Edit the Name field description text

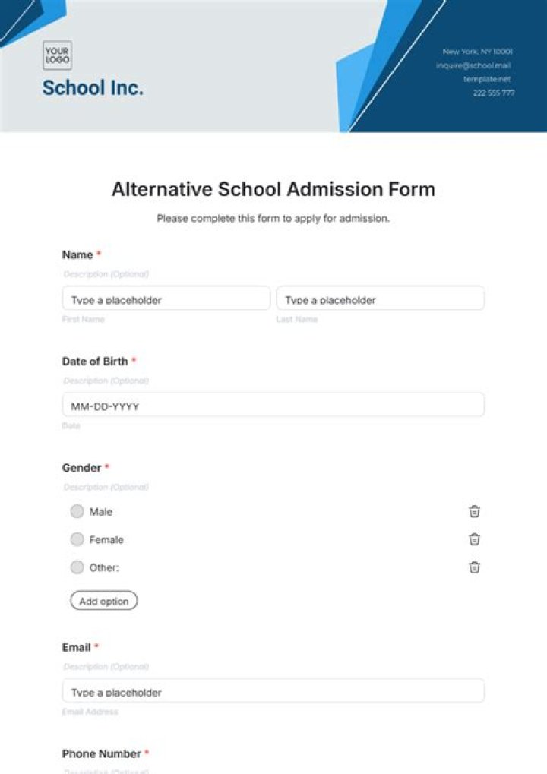tap(106, 274)
